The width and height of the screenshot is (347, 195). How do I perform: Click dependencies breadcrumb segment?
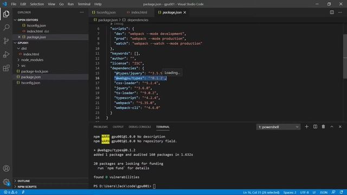[x=136, y=20]
